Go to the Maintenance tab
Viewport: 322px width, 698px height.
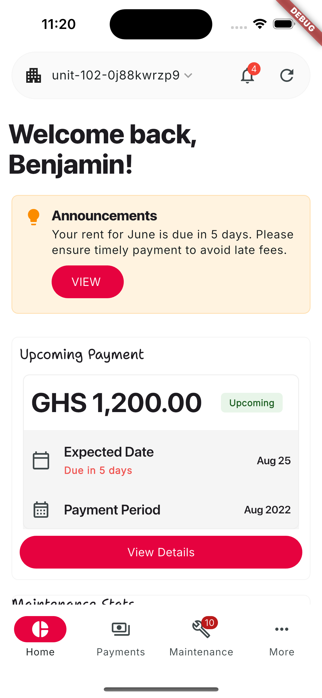(x=201, y=636)
